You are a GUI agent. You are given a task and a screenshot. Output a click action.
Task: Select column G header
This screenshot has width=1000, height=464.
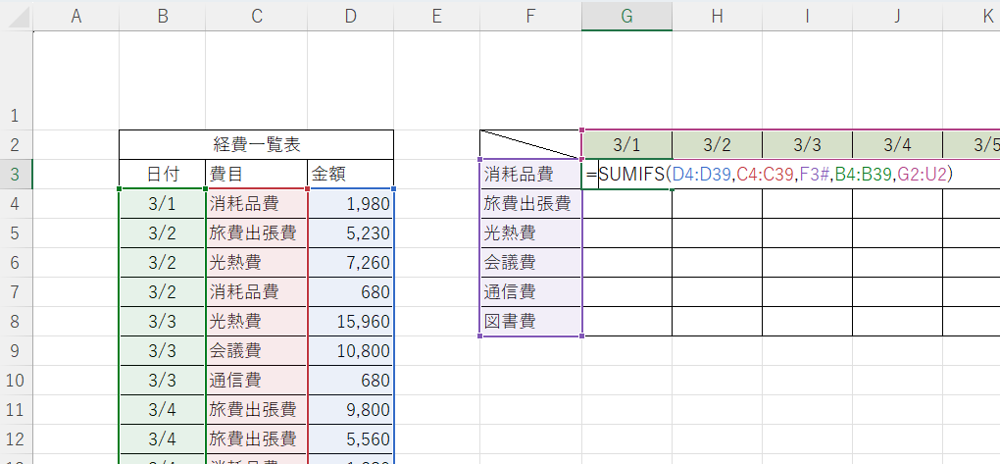pos(626,15)
